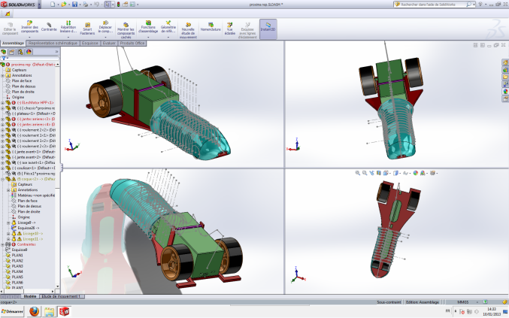Open the DisplayManager color-wheel tab
The width and height of the screenshot is (509, 318).
tap(29, 52)
